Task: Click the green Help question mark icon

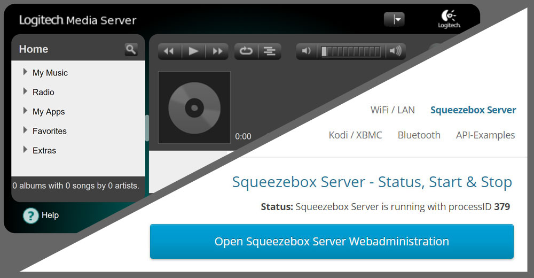Action: [x=30, y=215]
